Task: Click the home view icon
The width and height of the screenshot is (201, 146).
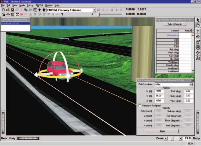Action: (x=198, y=37)
